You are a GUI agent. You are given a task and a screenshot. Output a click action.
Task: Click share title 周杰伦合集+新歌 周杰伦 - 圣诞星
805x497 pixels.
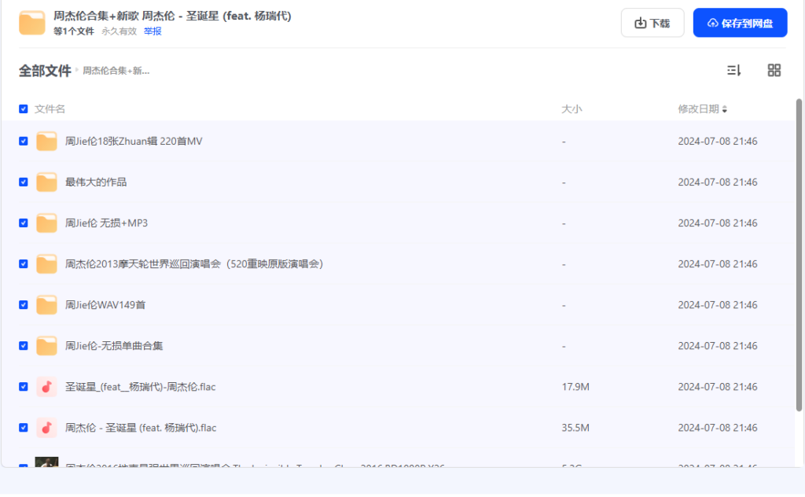172,16
